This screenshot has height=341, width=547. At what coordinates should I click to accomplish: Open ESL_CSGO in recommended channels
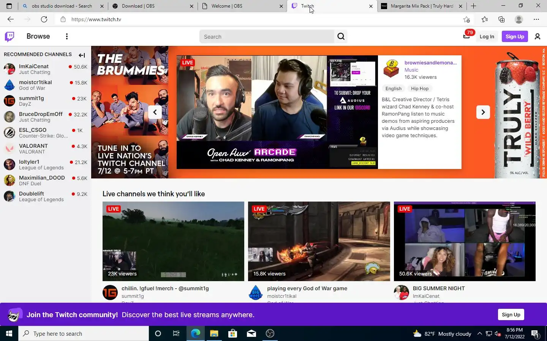point(46,133)
